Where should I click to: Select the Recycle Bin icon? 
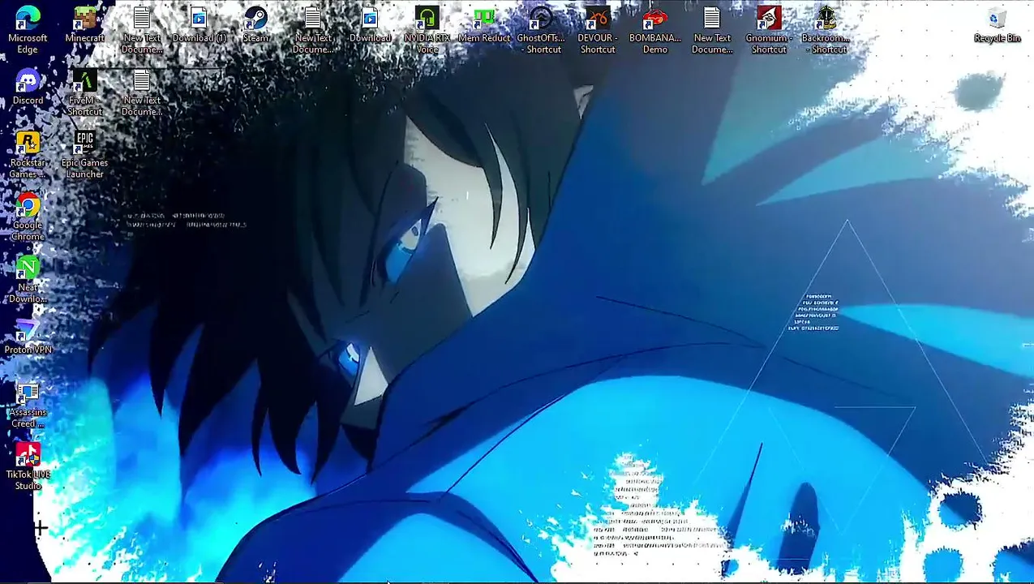pos(997,25)
